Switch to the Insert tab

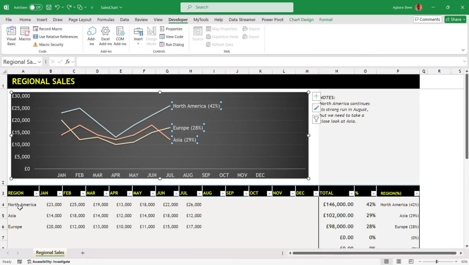(42, 19)
